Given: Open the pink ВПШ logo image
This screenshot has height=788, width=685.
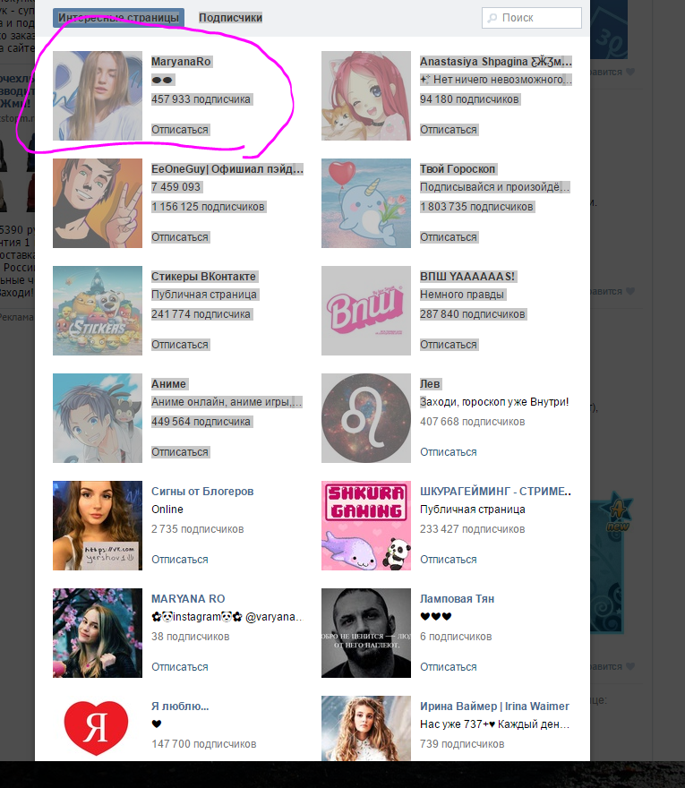Looking at the screenshot, I should 366,311.
